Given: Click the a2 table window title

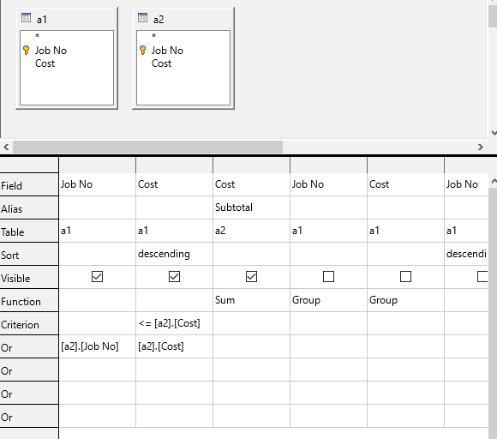Looking at the screenshot, I should click(x=159, y=20).
